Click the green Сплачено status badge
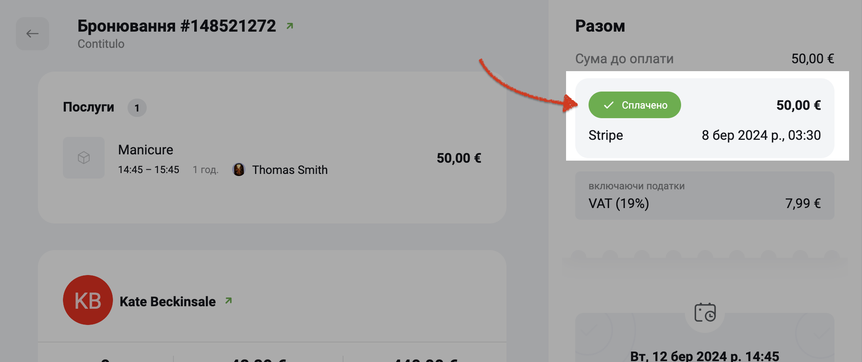Screen dimensions: 862x362 pos(635,105)
